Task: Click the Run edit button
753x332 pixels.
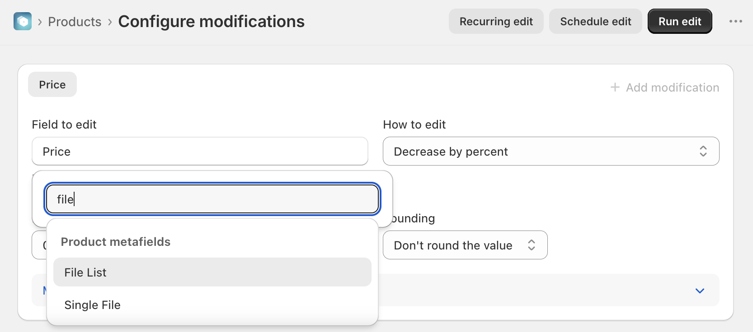Action: [x=680, y=21]
